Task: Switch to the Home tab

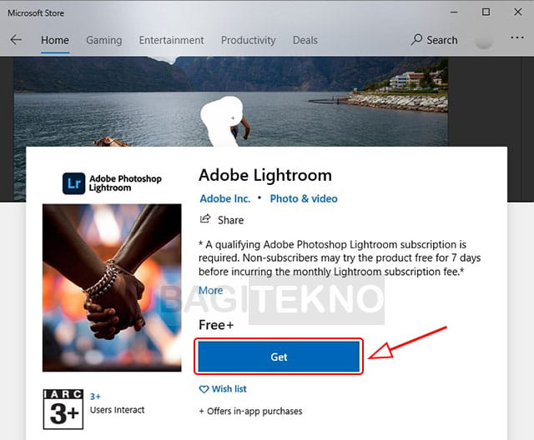Action: pos(55,40)
